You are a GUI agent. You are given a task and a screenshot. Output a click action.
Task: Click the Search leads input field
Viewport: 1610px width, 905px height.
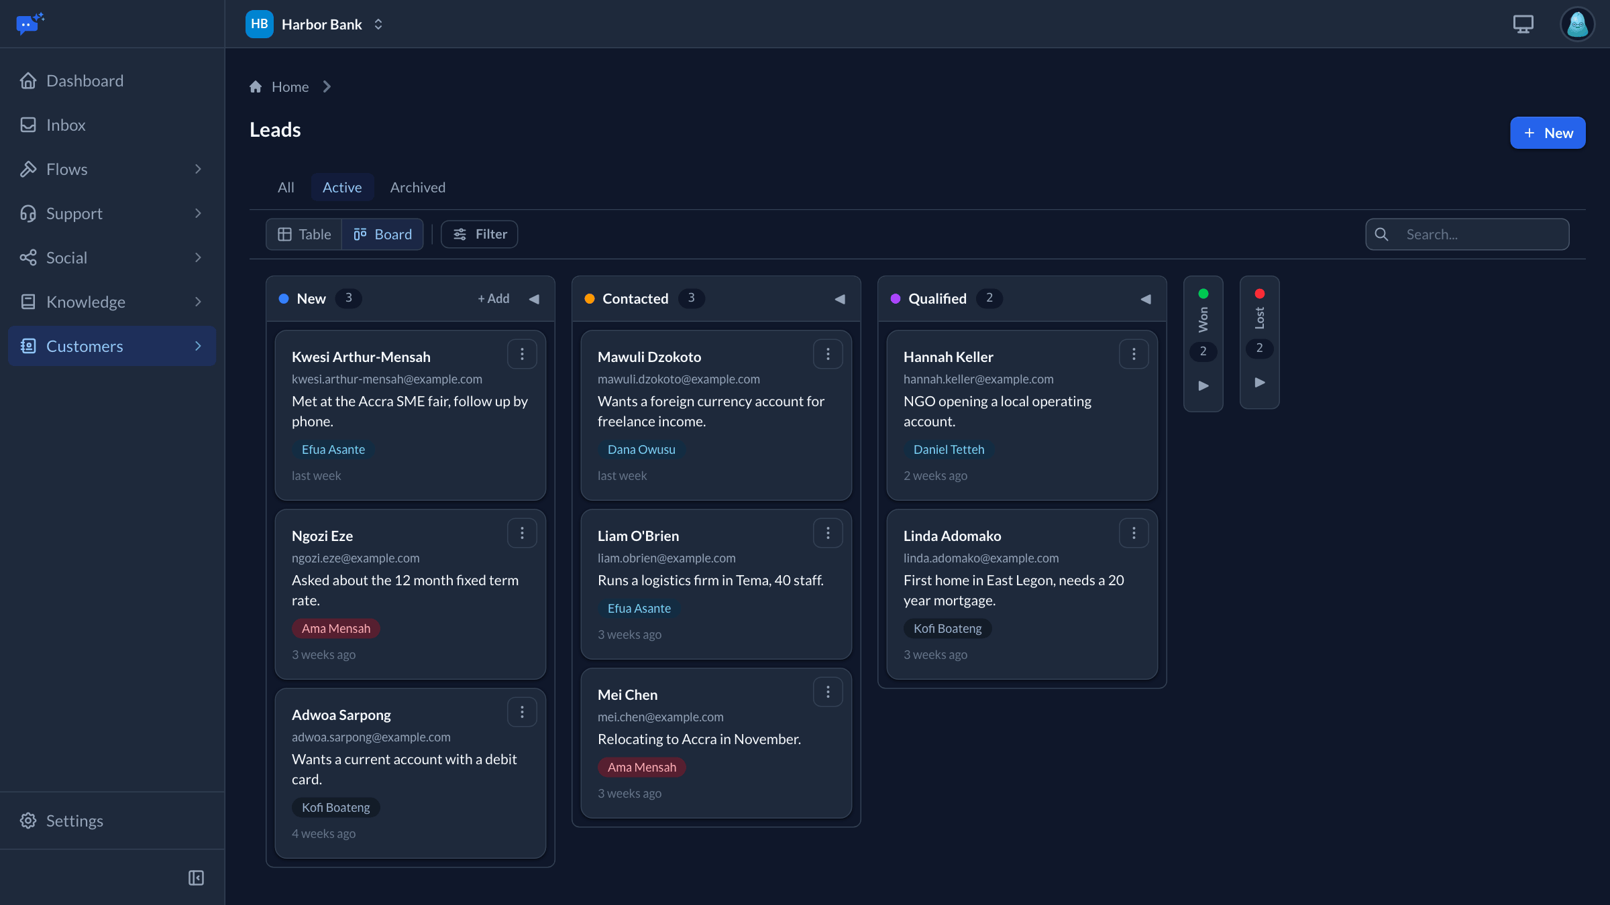point(1467,234)
